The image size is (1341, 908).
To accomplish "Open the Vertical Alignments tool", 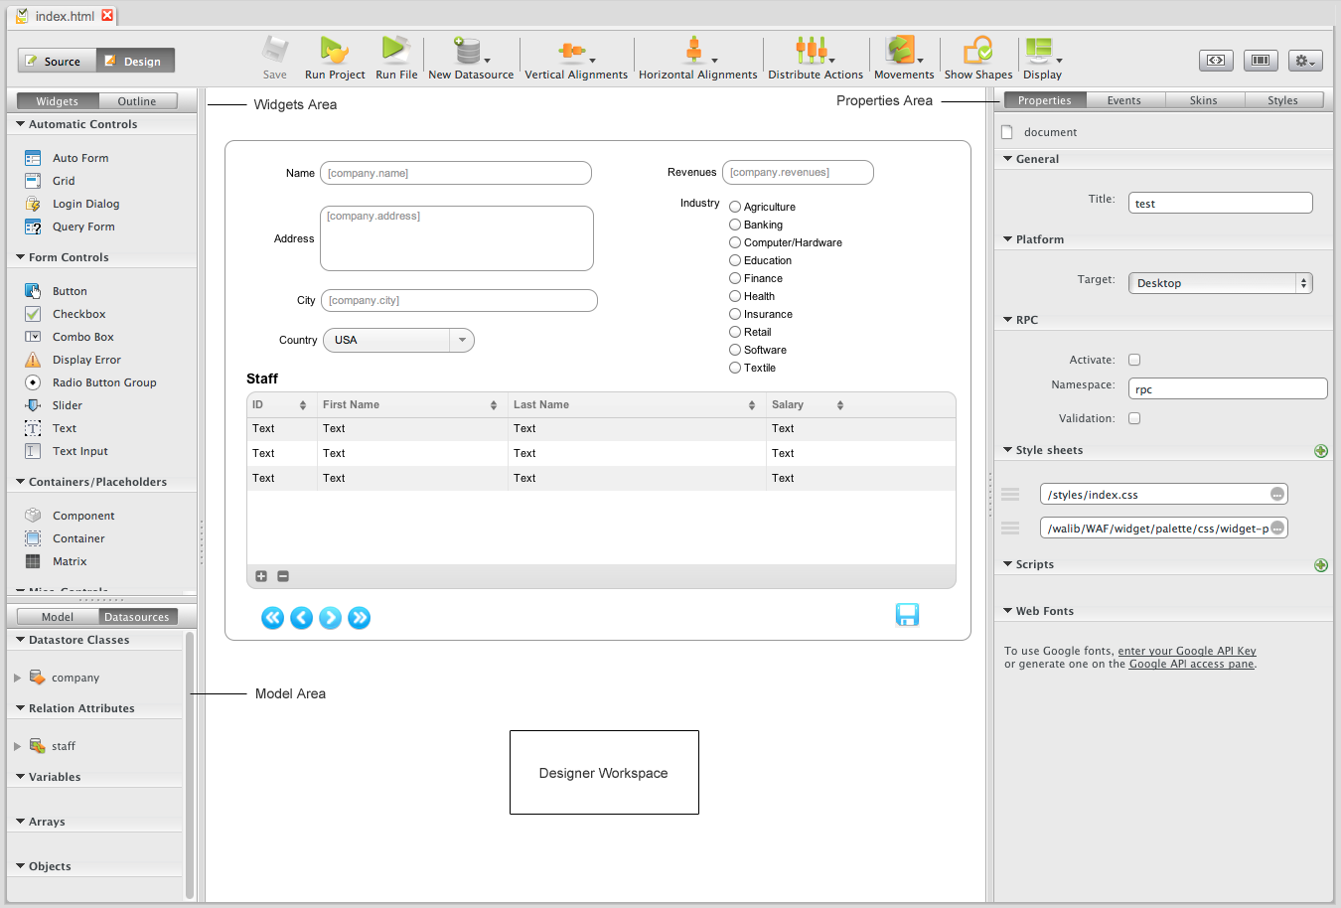I will 573,50.
